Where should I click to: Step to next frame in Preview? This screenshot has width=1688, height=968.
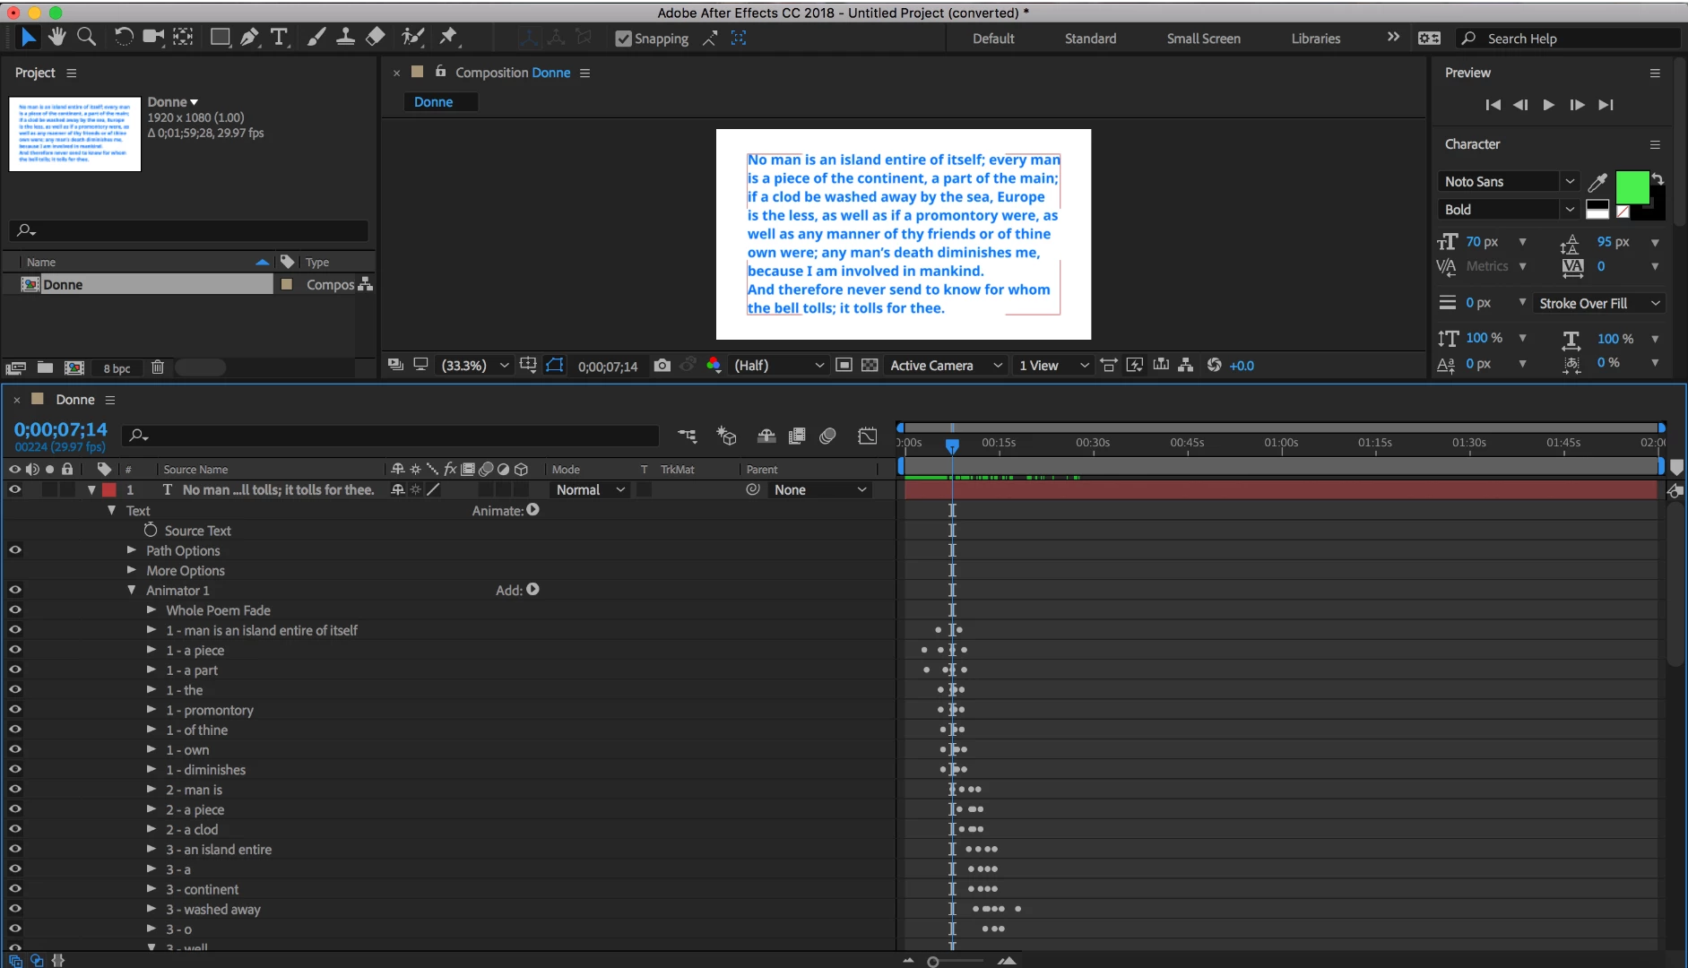coord(1577,105)
